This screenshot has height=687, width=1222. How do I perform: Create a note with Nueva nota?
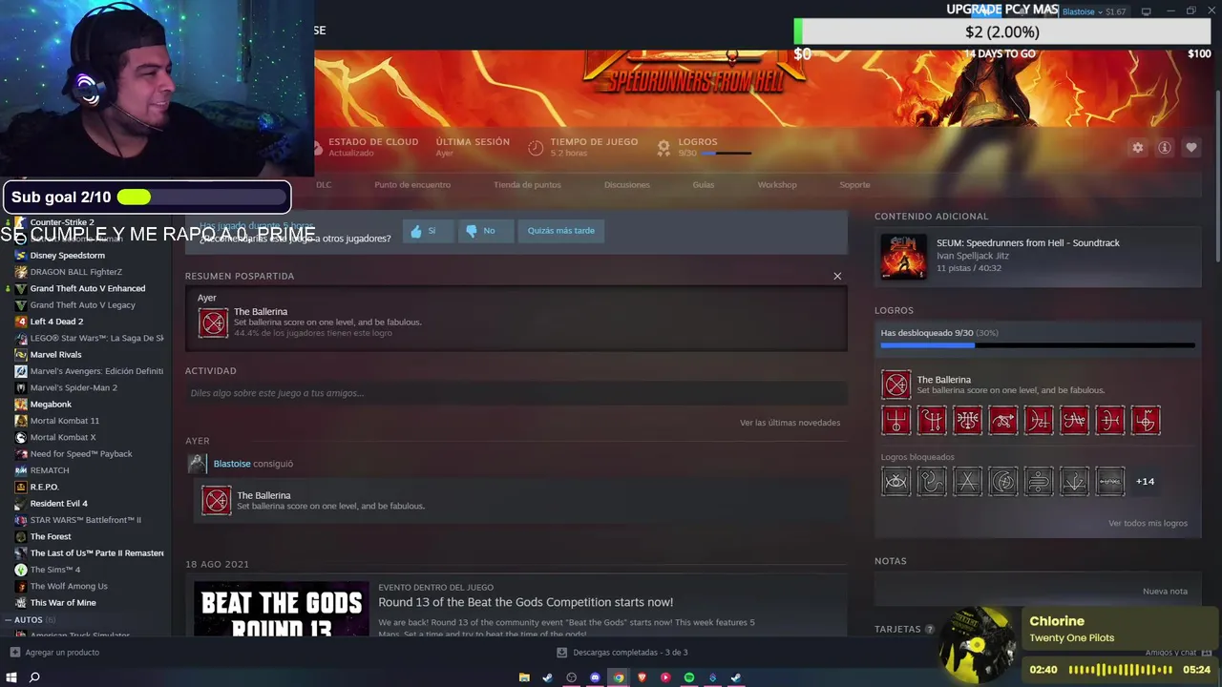pyautogui.click(x=1165, y=592)
